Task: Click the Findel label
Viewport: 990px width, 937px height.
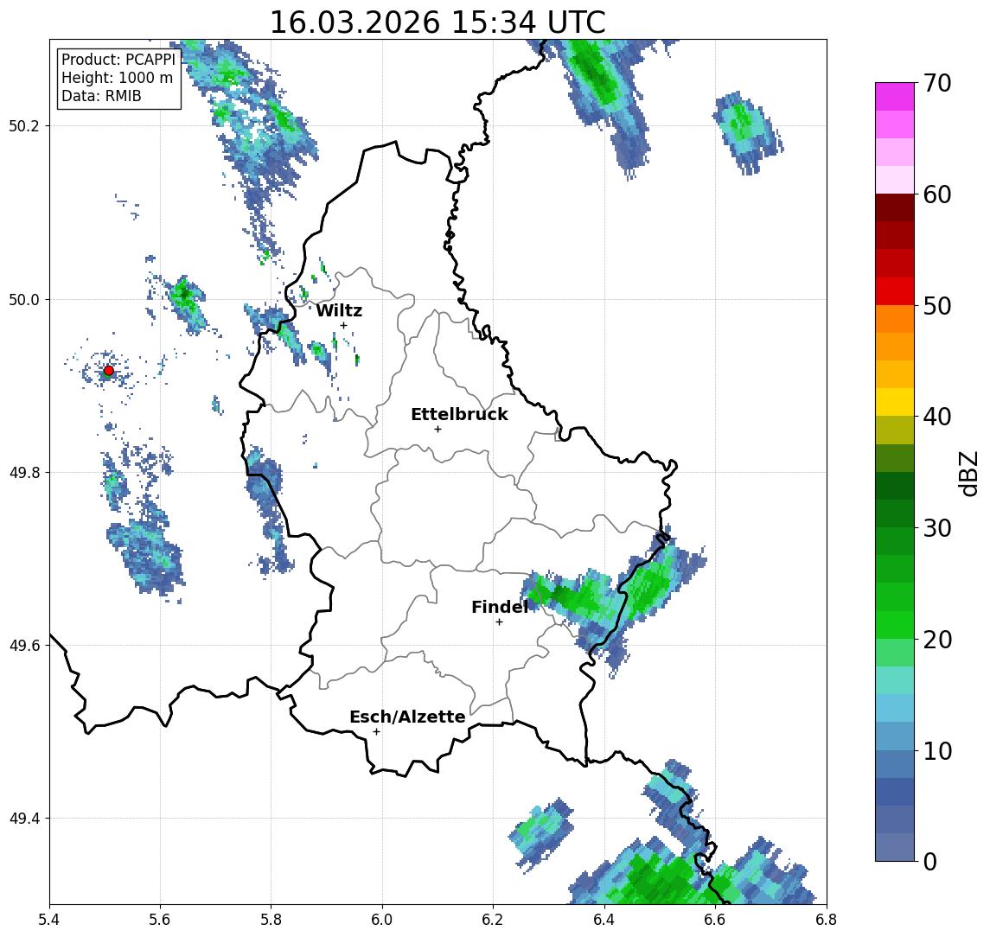Action: pyautogui.click(x=500, y=607)
